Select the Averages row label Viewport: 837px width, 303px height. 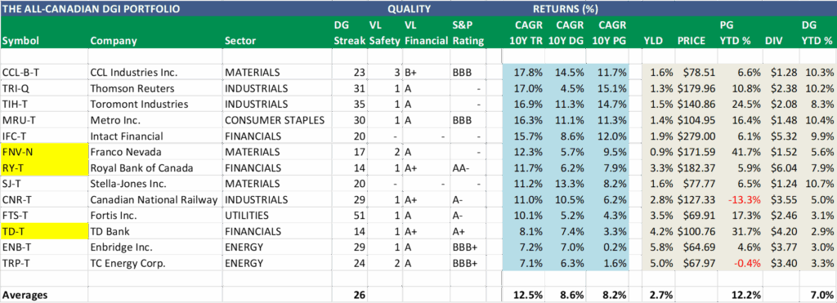tap(25, 294)
